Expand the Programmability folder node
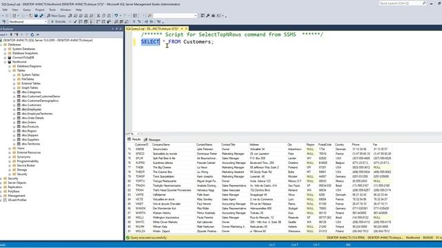This screenshot has width=442, height=248. pos(10,161)
